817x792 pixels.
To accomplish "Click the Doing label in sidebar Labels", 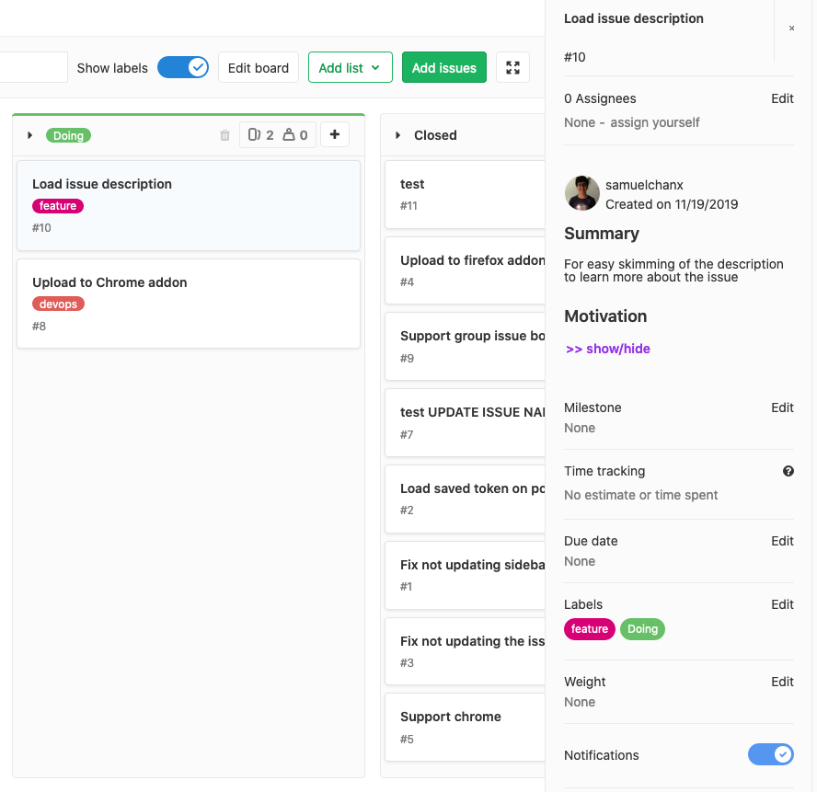I will pyautogui.click(x=642, y=629).
